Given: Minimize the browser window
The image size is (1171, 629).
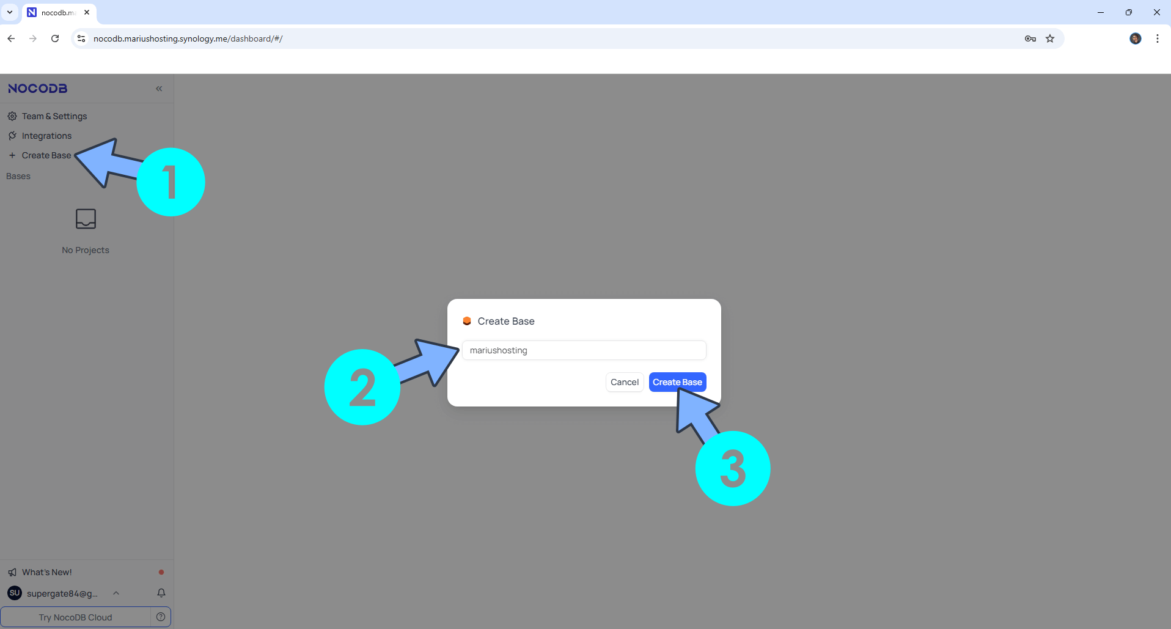Looking at the screenshot, I should [x=1101, y=12].
